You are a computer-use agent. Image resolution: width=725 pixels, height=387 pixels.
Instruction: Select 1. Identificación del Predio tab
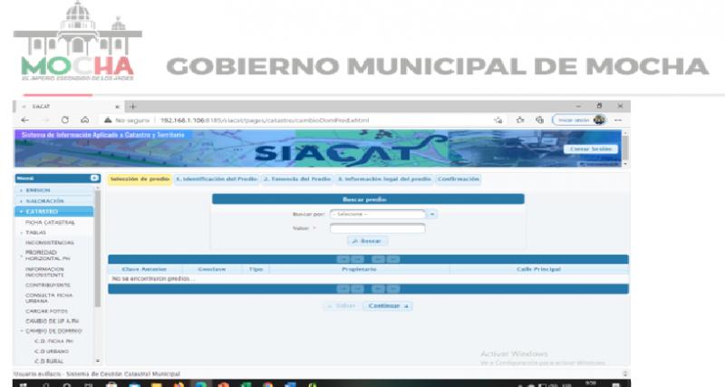click(x=217, y=179)
